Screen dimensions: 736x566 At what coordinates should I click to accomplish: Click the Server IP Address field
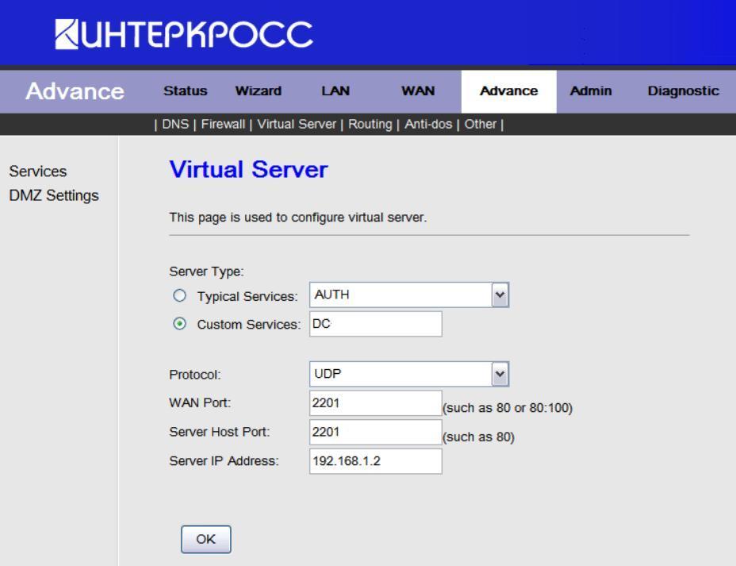click(x=375, y=461)
